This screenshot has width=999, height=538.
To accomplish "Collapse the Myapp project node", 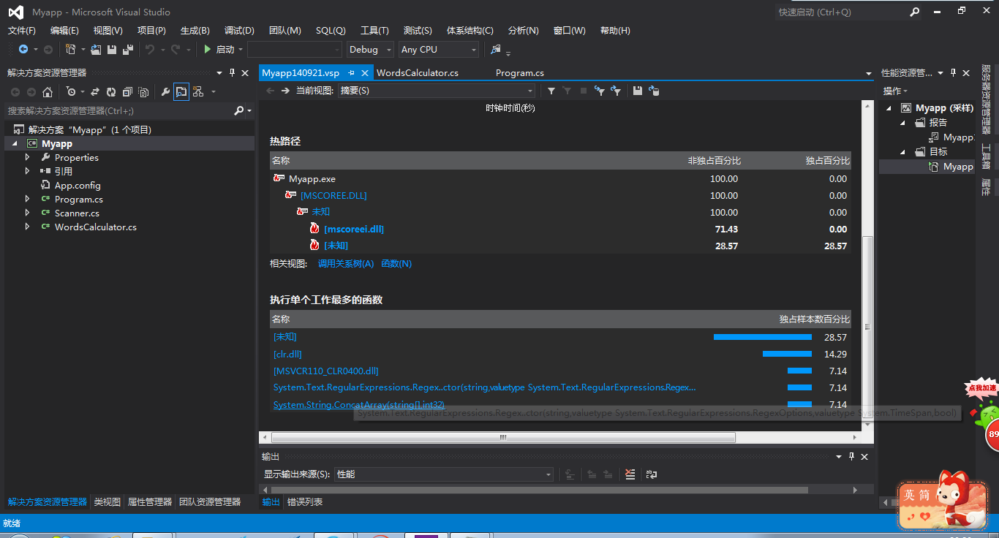I will click(x=15, y=144).
